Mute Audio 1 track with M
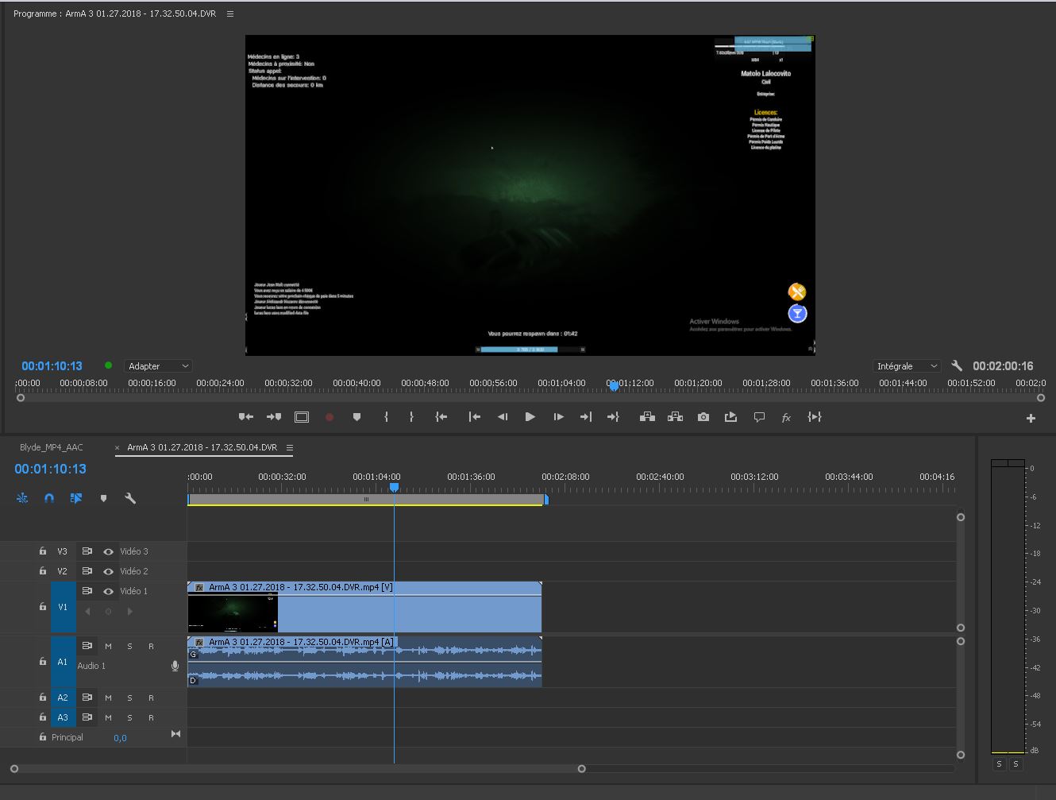 108,646
